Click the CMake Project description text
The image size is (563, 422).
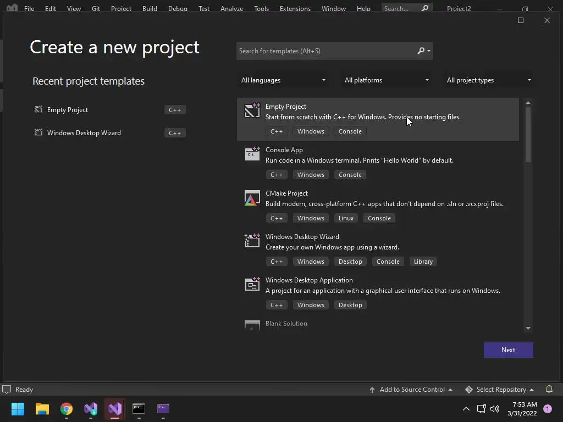click(x=384, y=204)
